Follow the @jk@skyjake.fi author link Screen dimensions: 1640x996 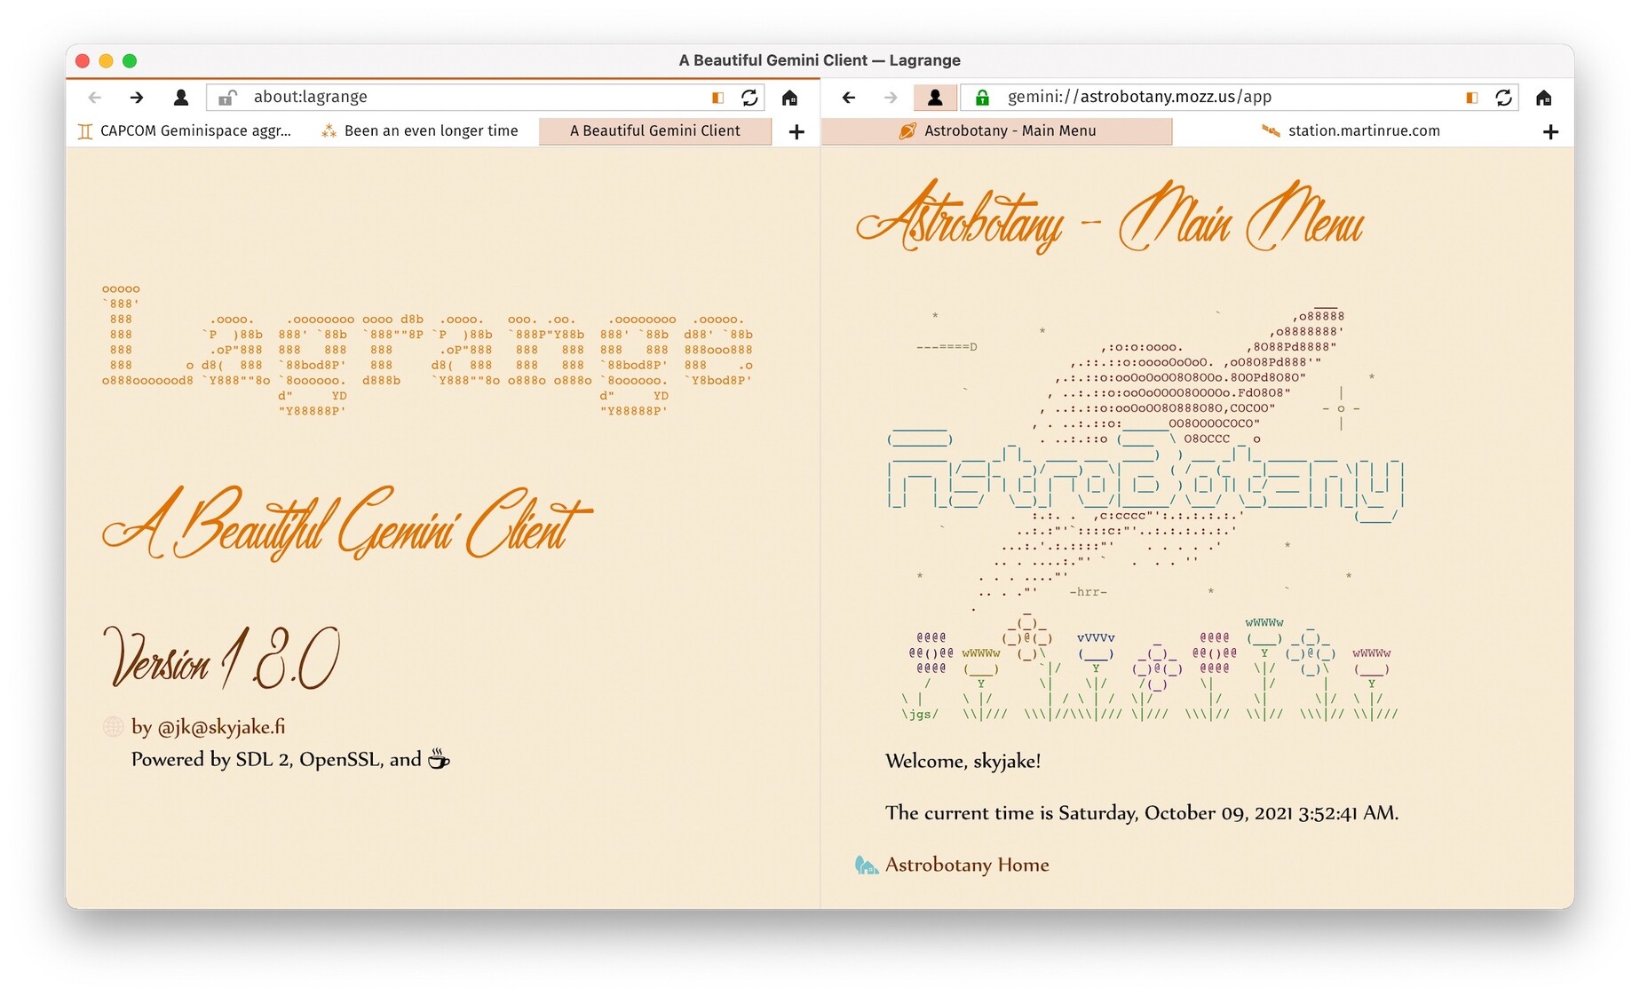(220, 727)
